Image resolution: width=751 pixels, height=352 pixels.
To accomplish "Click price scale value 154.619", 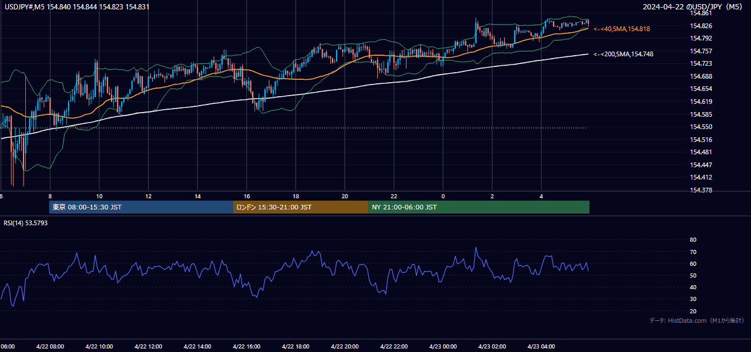I will coord(701,101).
